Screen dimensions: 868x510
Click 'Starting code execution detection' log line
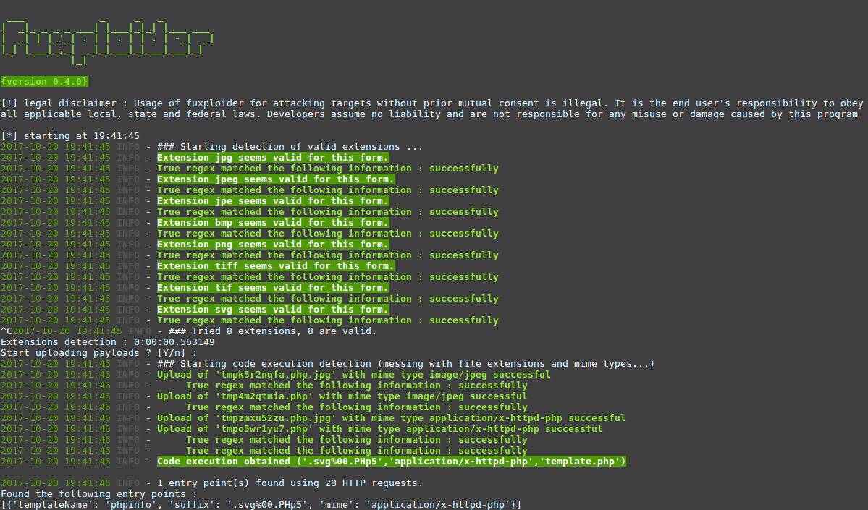coord(406,363)
